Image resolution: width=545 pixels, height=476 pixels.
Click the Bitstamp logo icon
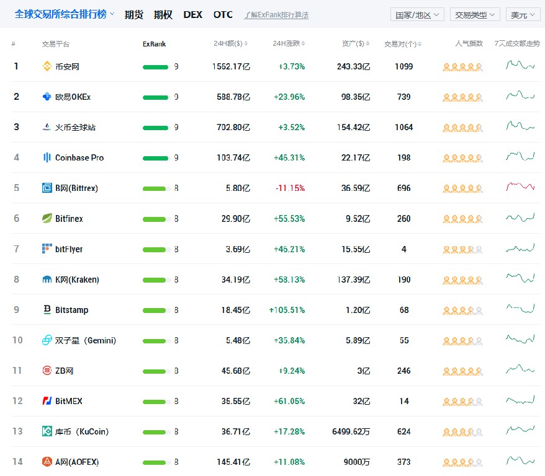(47, 310)
